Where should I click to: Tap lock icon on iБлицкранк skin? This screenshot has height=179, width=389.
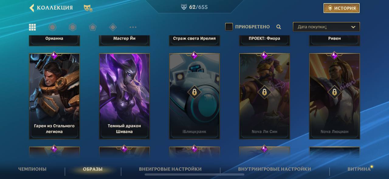point(194,92)
